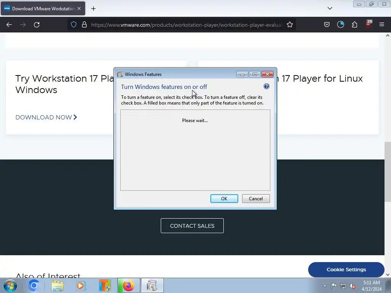Image resolution: width=391 pixels, height=293 pixels.
Task: Open the ad blocker icon showing 29
Action: [368, 24]
